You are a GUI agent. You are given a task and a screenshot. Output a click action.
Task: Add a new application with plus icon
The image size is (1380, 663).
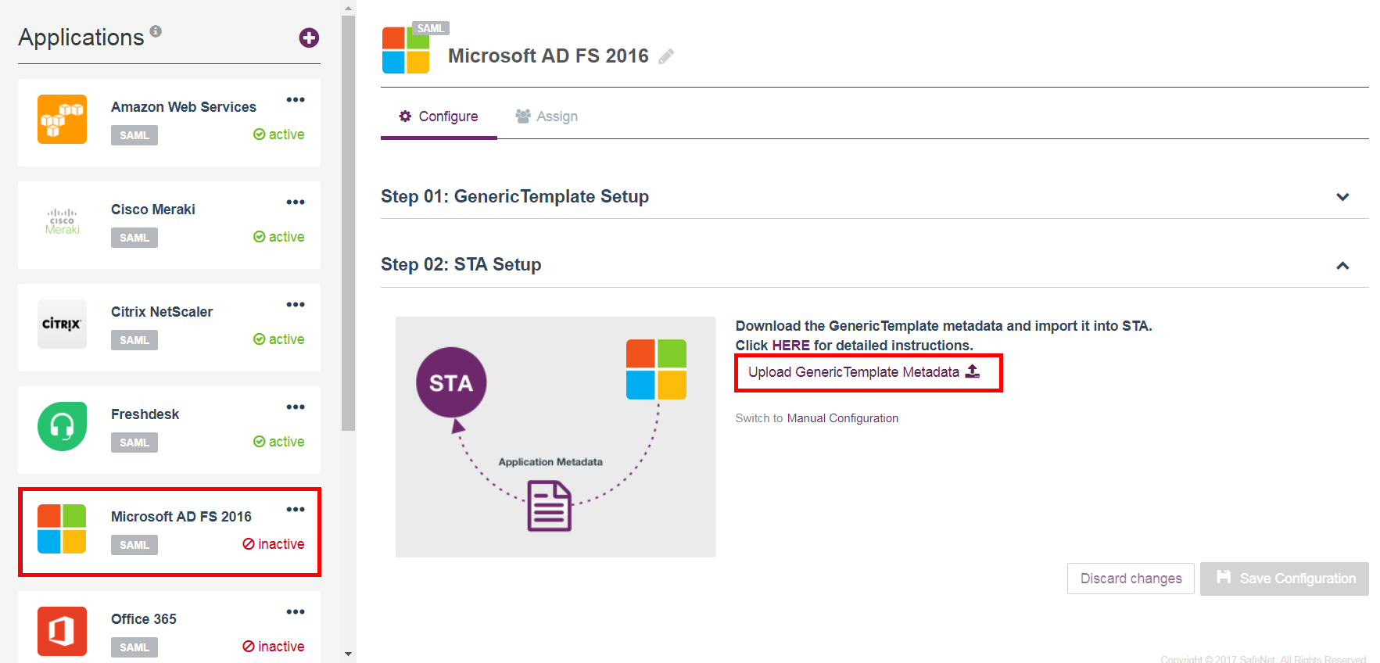click(309, 38)
